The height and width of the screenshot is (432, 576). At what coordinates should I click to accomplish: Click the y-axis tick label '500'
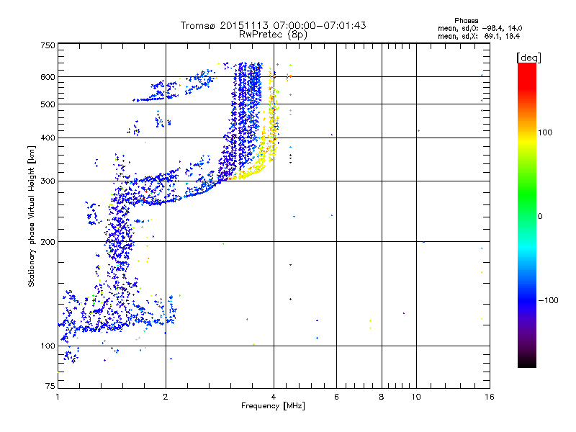point(48,104)
